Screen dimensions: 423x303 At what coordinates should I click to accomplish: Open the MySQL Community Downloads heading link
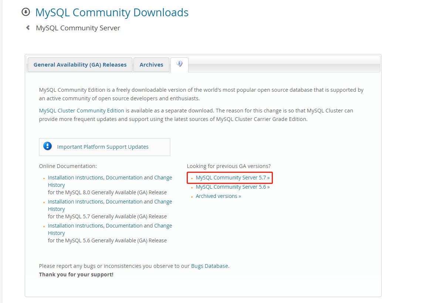click(x=112, y=13)
